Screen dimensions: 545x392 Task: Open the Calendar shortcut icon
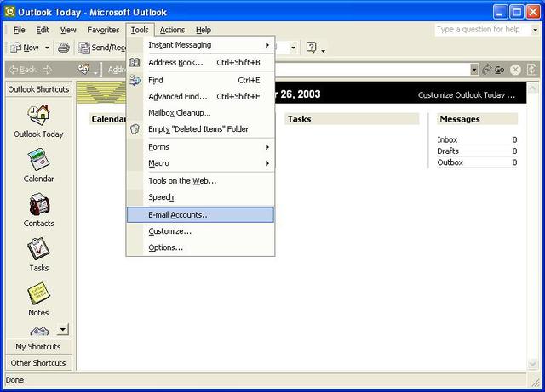(38, 159)
